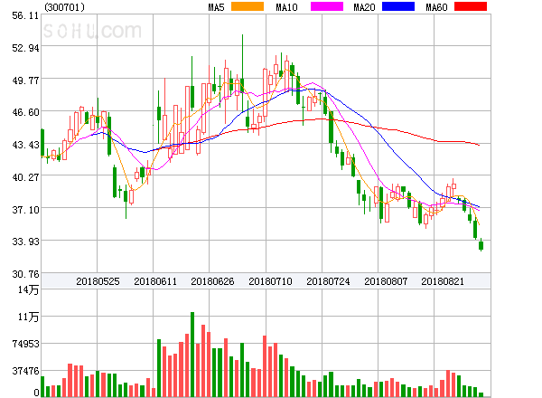The height and width of the screenshot is (398, 542).
Task: Click the orange MA5 legend swatch
Action: [x=248, y=6]
